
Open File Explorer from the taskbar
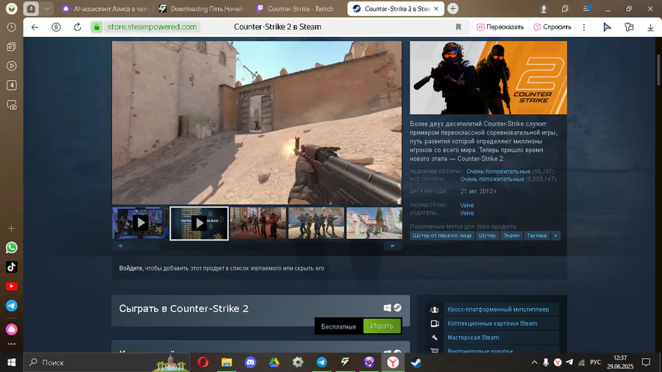click(227, 362)
